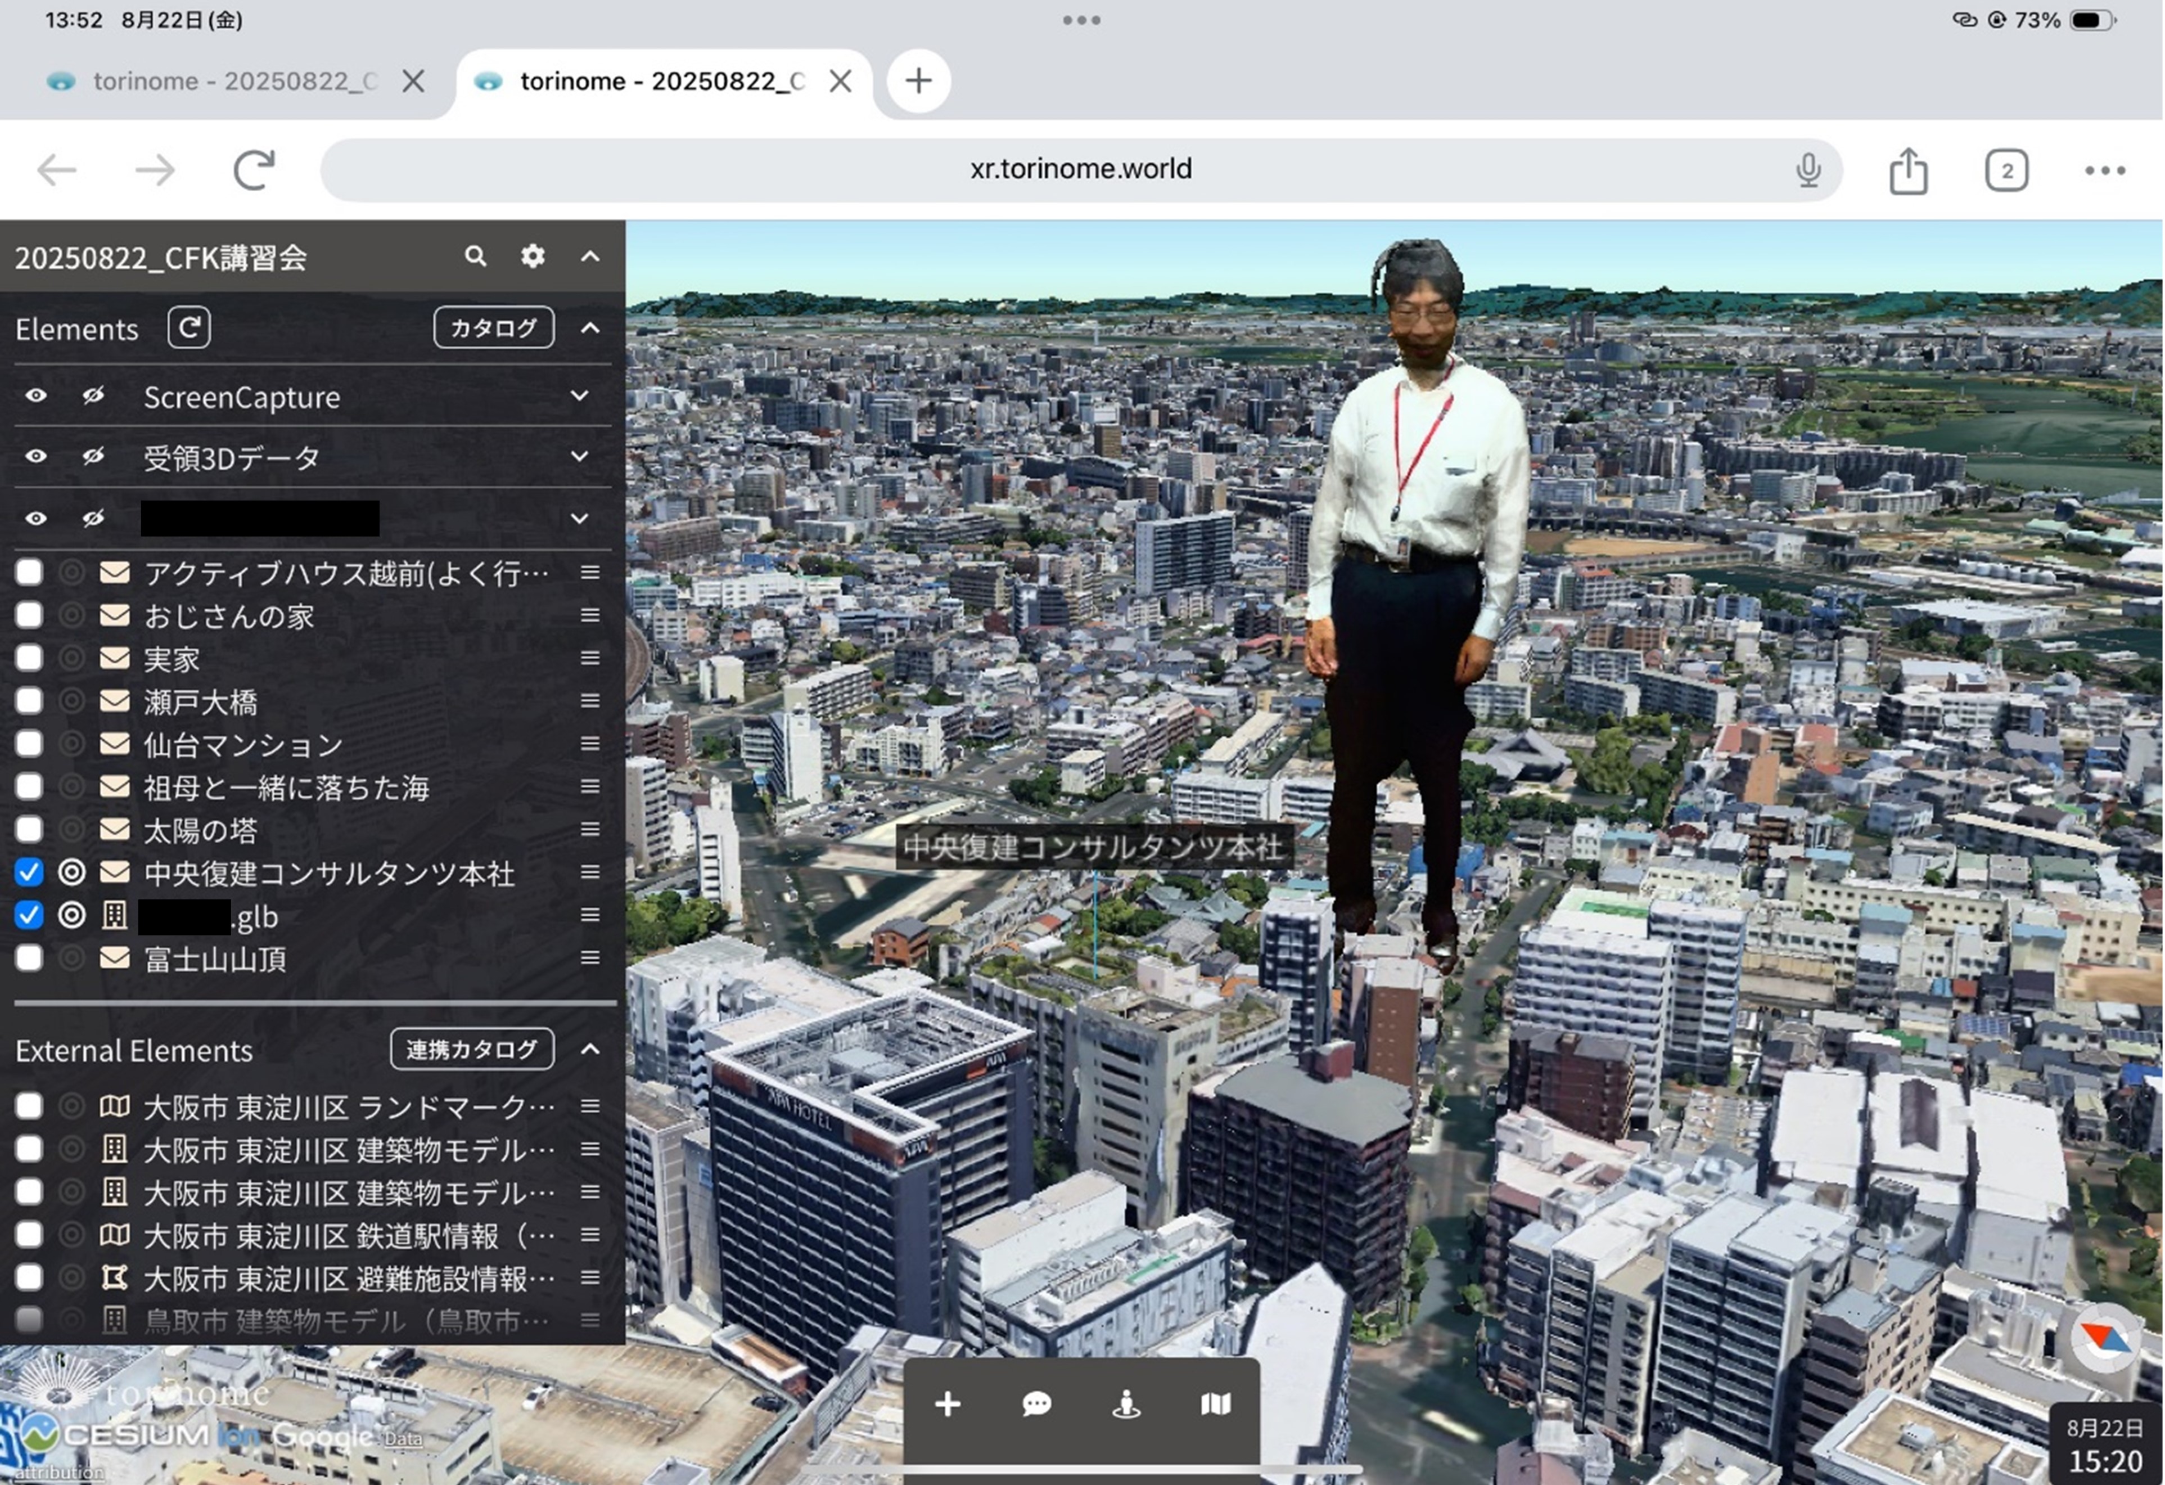Enable the 祖母と一緒に落ちた海 checkbox

click(x=29, y=786)
